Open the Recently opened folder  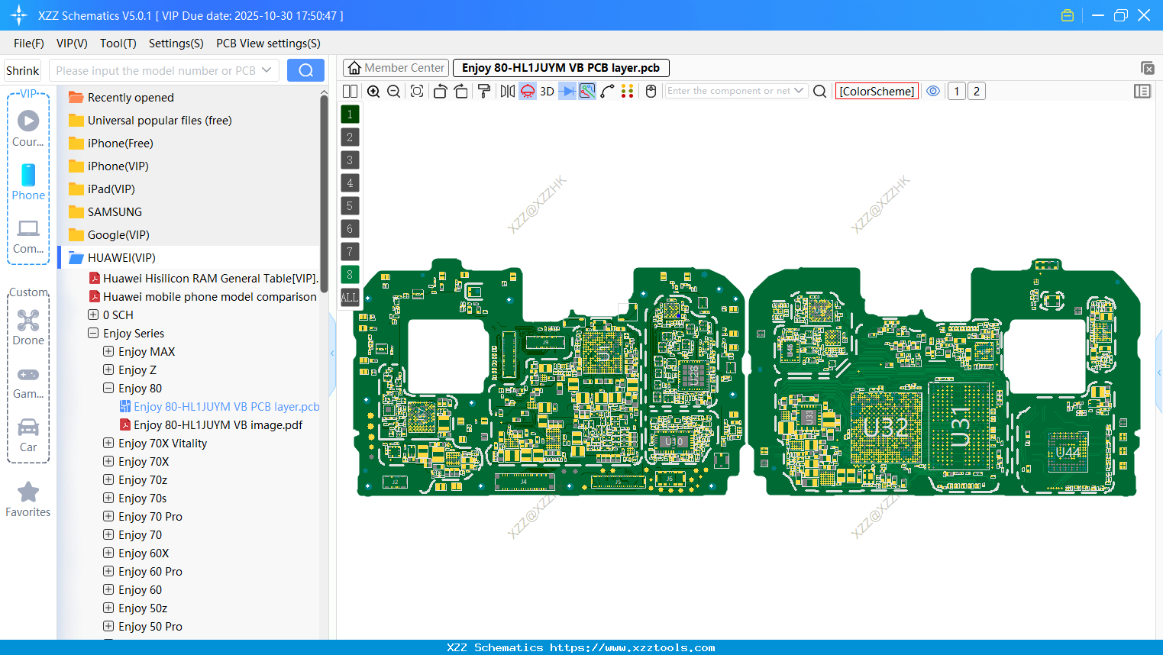click(121, 98)
